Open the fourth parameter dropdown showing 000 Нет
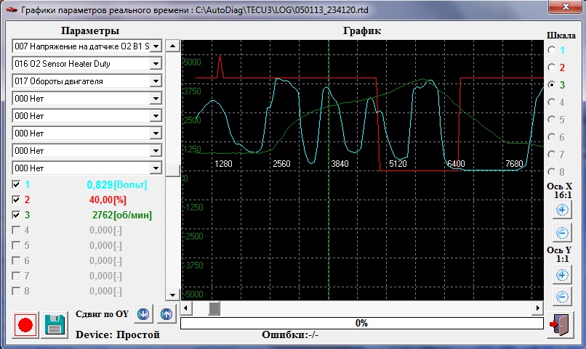Viewport: 586px width, 349px height. (x=155, y=99)
